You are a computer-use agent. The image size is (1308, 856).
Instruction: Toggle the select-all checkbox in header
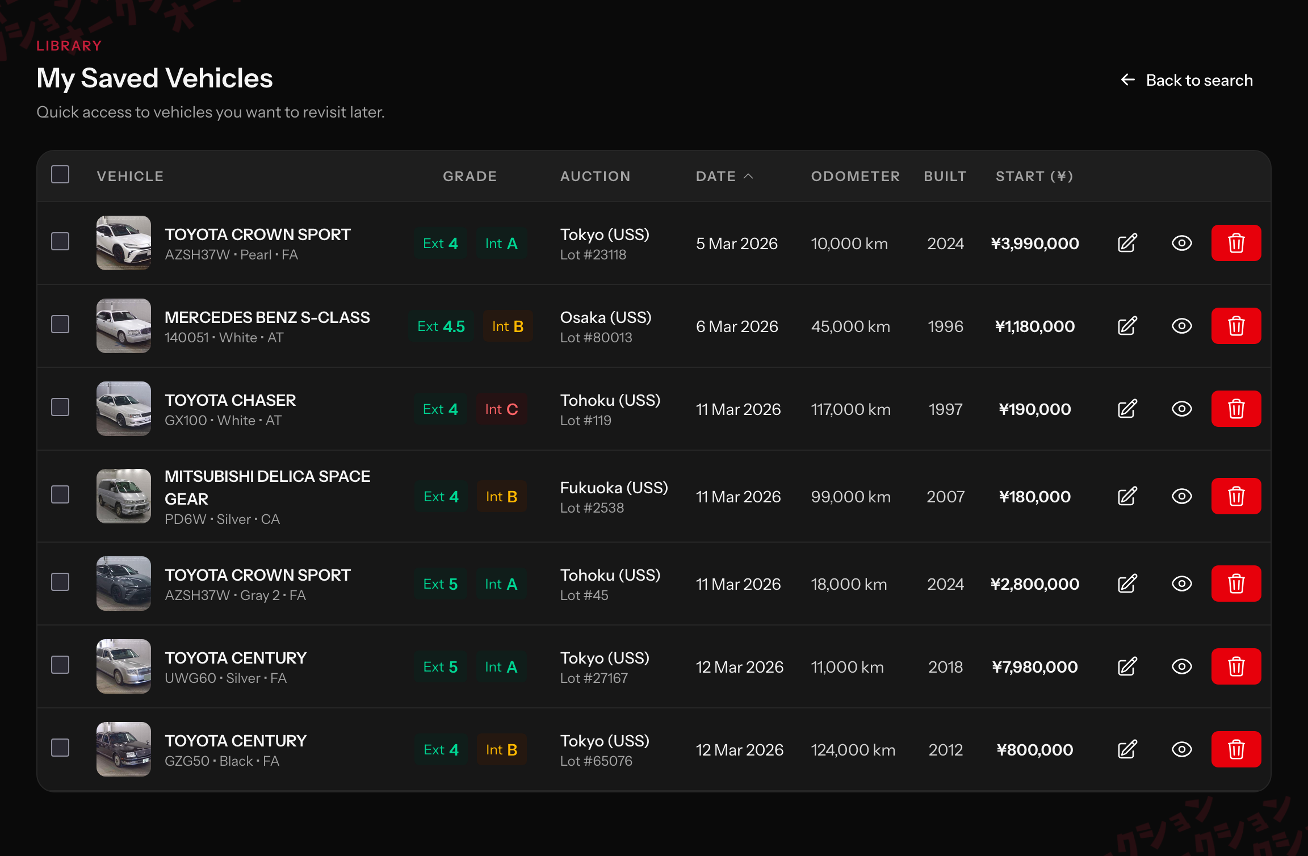[60, 174]
